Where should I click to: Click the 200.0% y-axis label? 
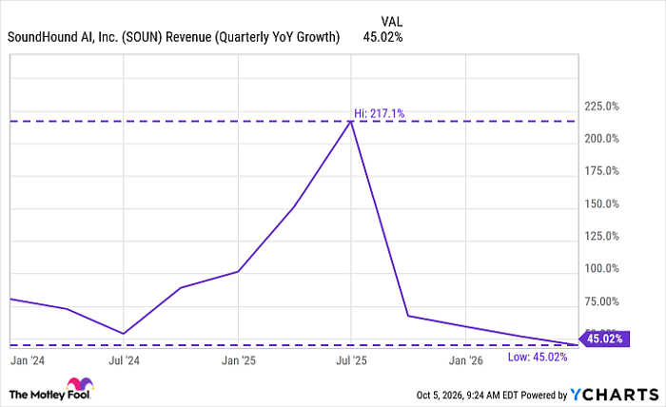tap(601, 139)
